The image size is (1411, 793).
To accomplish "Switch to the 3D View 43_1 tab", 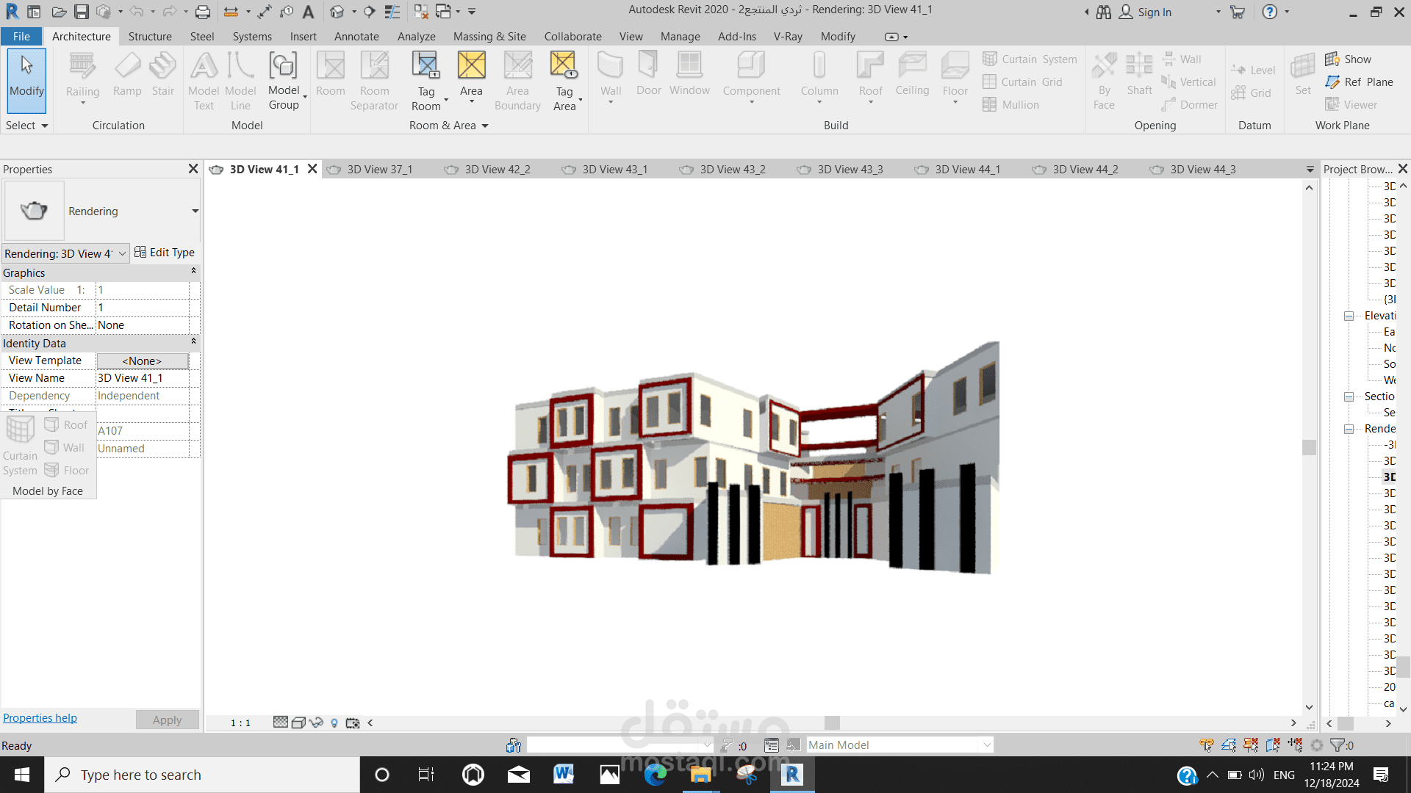I will [x=614, y=170].
